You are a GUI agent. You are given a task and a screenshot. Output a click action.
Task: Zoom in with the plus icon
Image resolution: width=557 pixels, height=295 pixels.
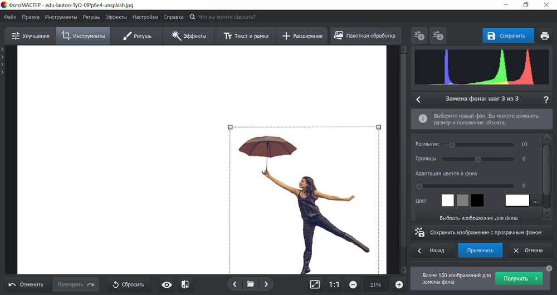click(x=399, y=284)
